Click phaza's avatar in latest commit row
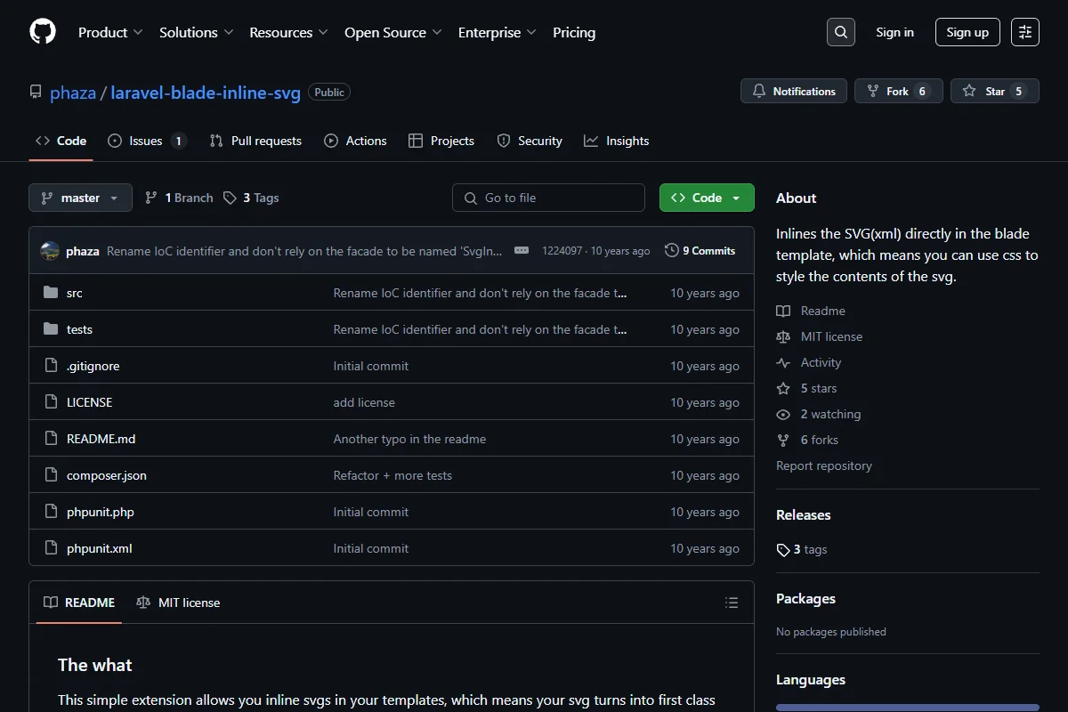Viewport: 1068px width, 712px height. (50, 251)
